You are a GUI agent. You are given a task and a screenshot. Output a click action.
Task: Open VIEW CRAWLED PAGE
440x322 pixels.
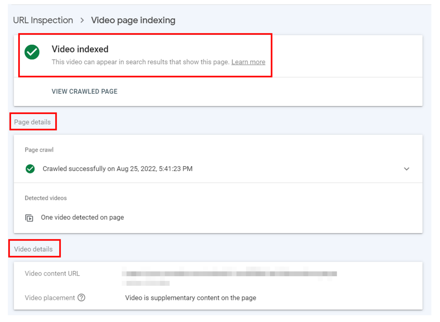coord(84,91)
